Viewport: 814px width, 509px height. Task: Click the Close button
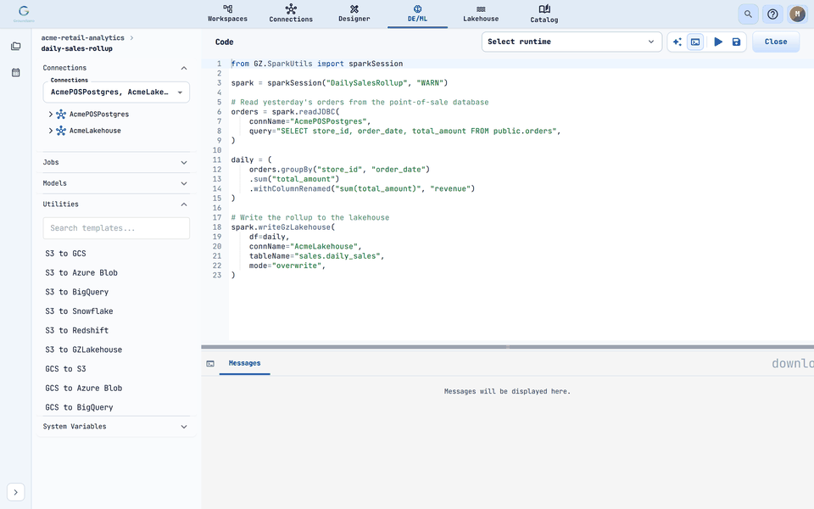click(x=776, y=42)
